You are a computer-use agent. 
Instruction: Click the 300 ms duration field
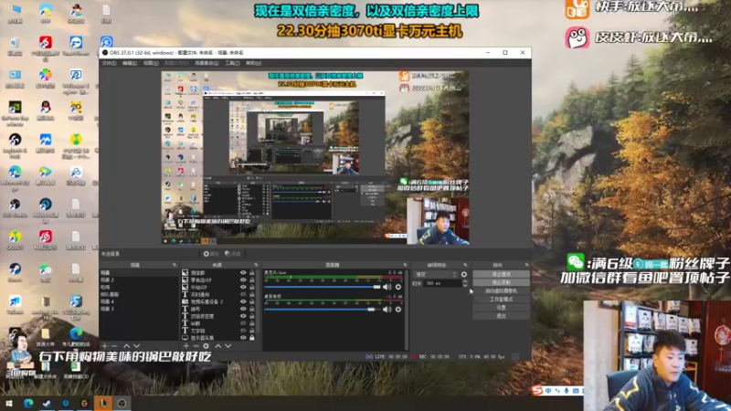pos(442,283)
